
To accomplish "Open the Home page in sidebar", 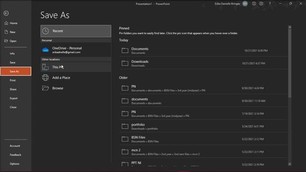I will click(x=16, y=23).
